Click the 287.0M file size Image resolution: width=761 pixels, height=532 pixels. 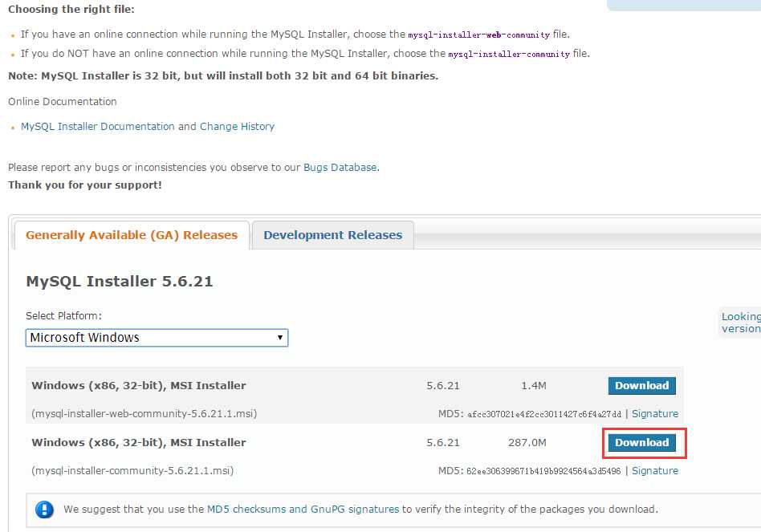[527, 442]
